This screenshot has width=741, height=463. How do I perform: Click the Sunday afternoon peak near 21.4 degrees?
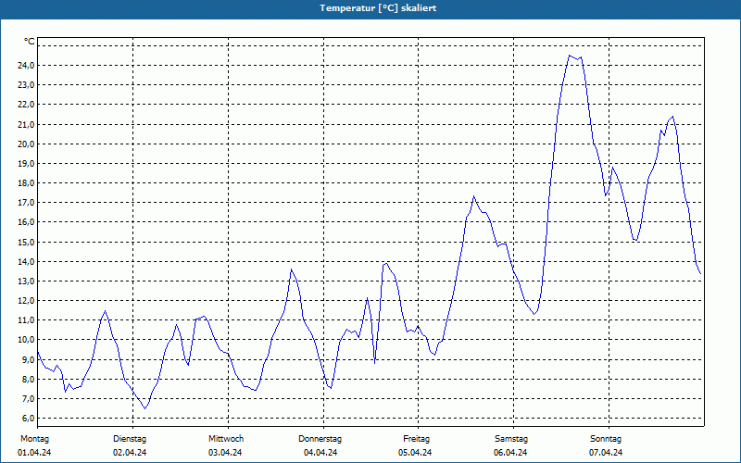(x=672, y=117)
